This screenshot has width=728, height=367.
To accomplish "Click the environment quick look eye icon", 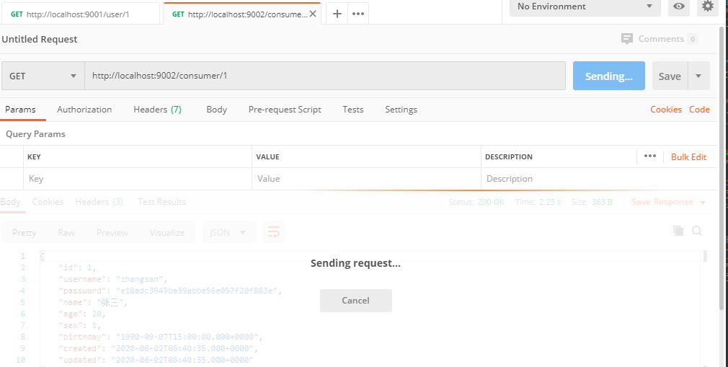I will coord(678,6).
